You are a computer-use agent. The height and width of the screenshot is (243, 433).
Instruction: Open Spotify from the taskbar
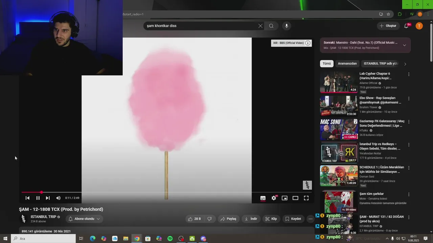170,239
